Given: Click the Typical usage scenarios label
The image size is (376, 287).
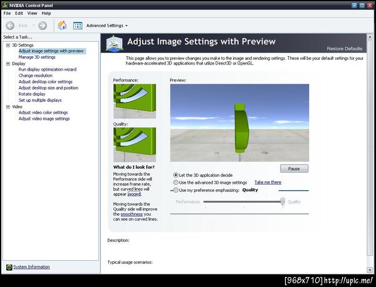Looking at the screenshot, I should click(130, 263).
